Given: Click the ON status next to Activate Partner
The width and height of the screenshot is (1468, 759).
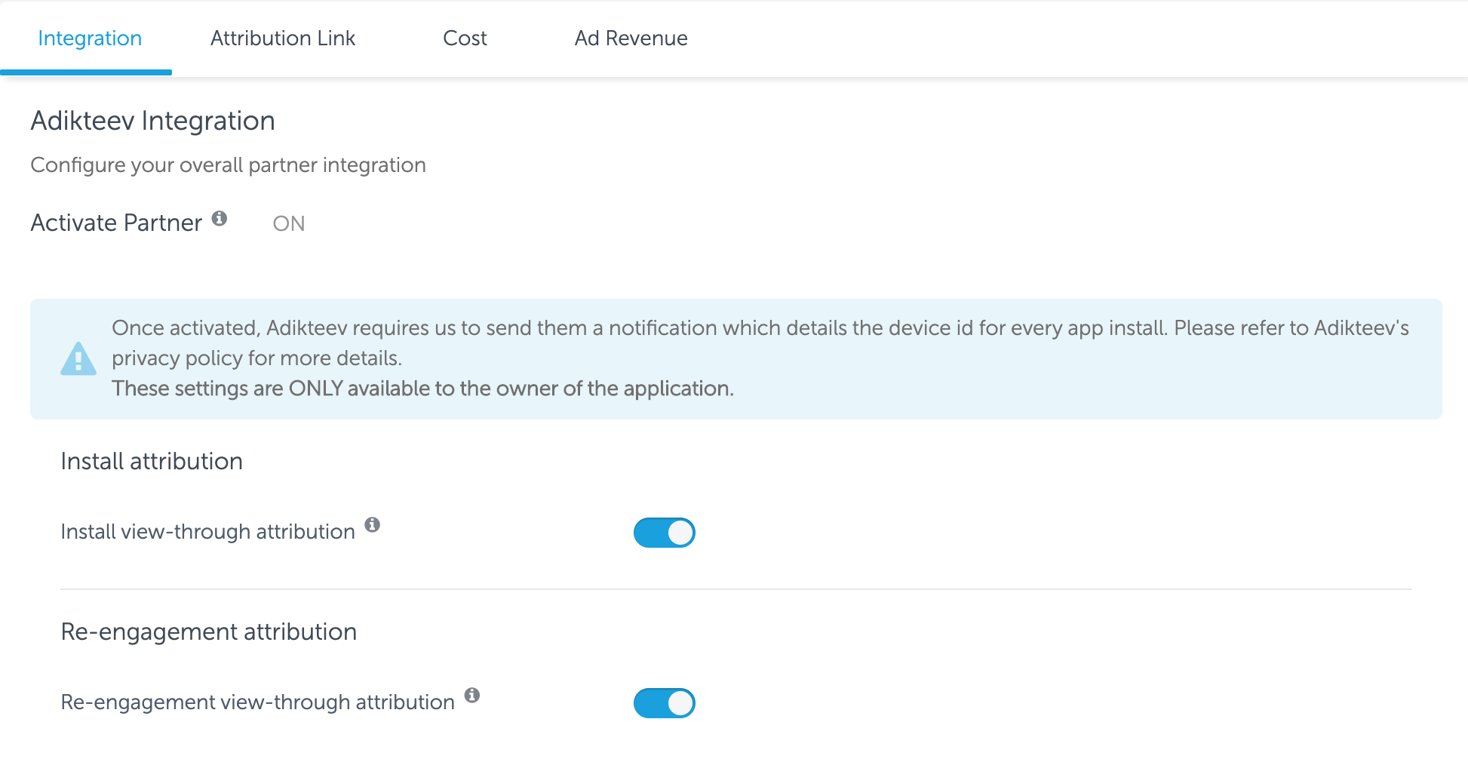Looking at the screenshot, I should 289,223.
